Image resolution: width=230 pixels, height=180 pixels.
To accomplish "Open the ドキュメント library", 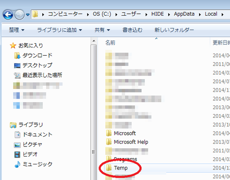I will 38,134.
